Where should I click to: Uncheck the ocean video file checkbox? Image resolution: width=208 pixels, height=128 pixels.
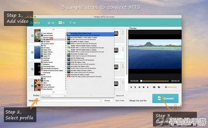tap(32, 52)
